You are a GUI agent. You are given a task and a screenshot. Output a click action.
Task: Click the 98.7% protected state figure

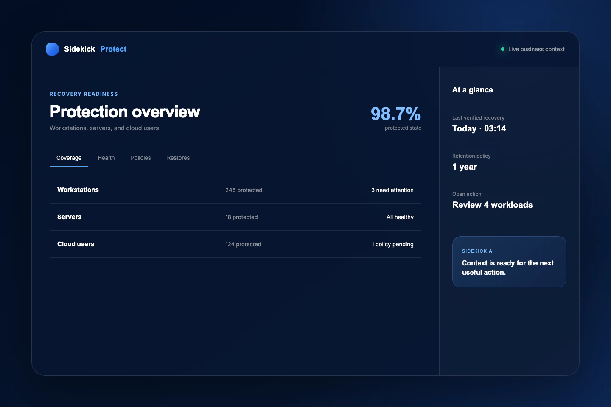[396, 114]
